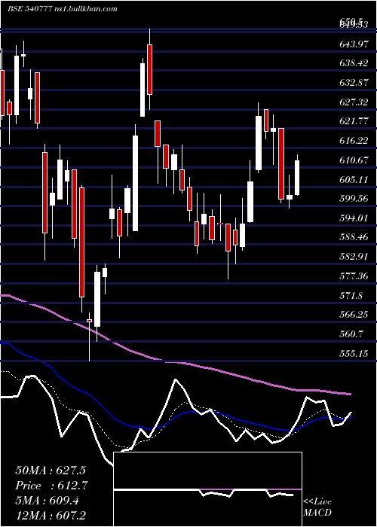
Task: Click the 577.36 price label
Action: pyautogui.click(x=354, y=276)
